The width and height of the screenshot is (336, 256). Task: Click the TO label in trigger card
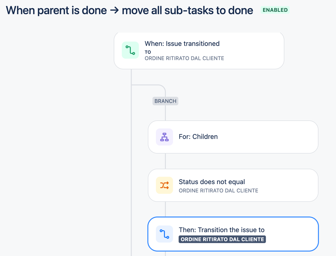(x=148, y=52)
